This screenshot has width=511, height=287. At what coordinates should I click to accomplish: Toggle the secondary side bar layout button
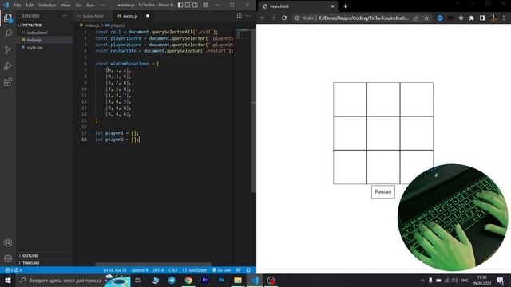point(195,6)
